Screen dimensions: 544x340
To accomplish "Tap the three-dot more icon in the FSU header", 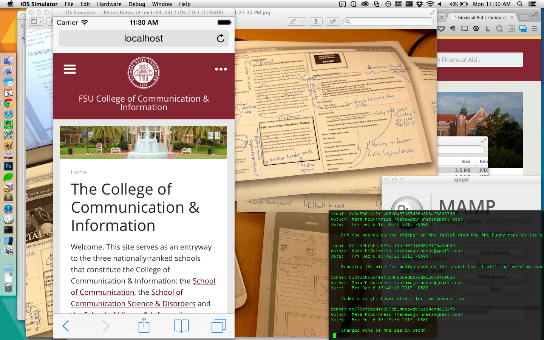I will point(221,69).
